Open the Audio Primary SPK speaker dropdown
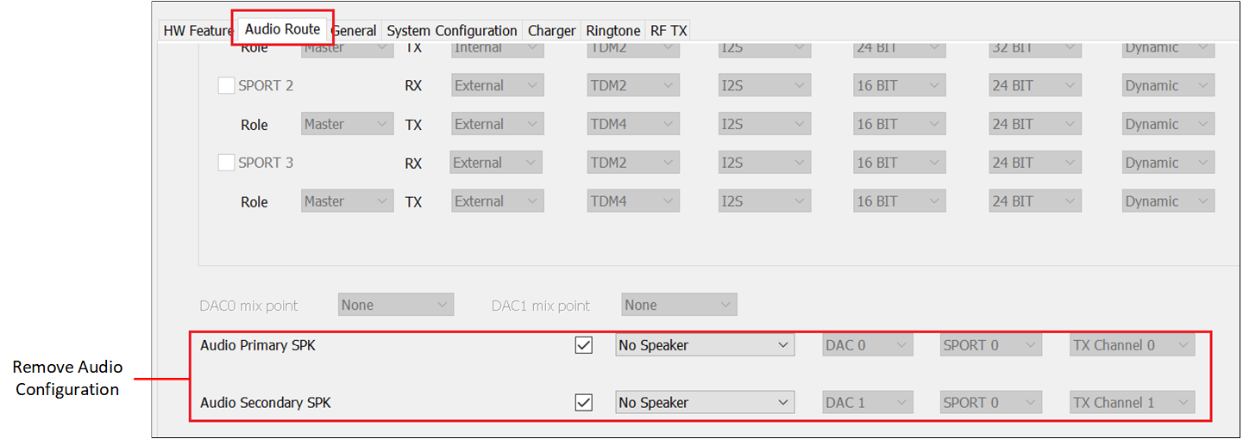The width and height of the screenshot is (1243, 439). (x=704, y=345)
